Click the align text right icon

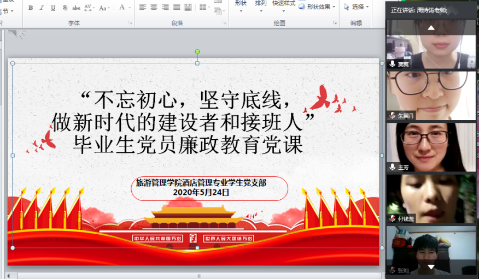(x=165, y=8)
